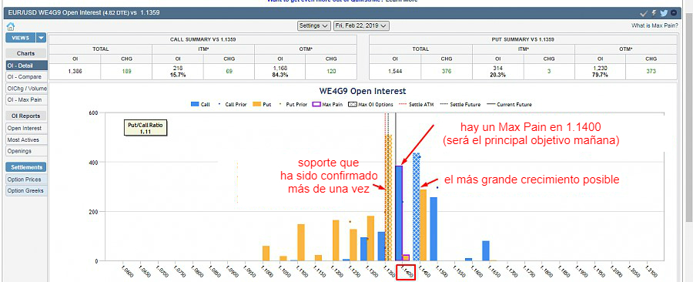The image size is (693, 282).
Task: Toggle the Call Prior legend entry
Action: coord(233,105)
